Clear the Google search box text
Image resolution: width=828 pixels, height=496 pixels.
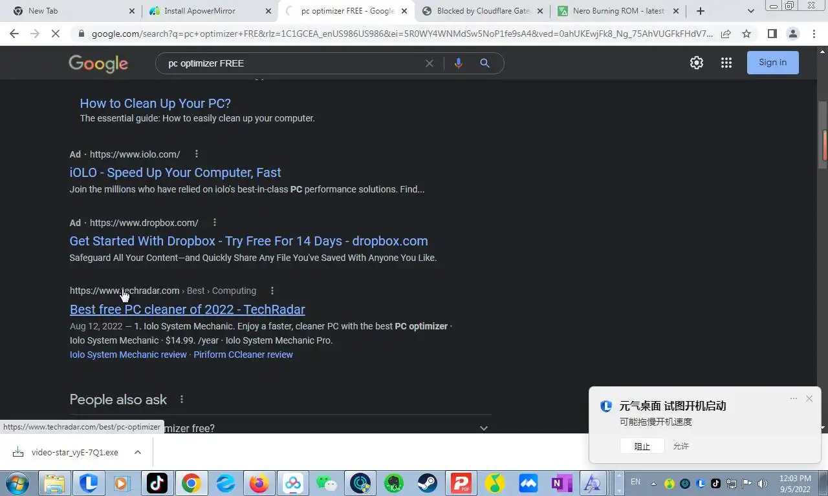(x=429, y=63)
